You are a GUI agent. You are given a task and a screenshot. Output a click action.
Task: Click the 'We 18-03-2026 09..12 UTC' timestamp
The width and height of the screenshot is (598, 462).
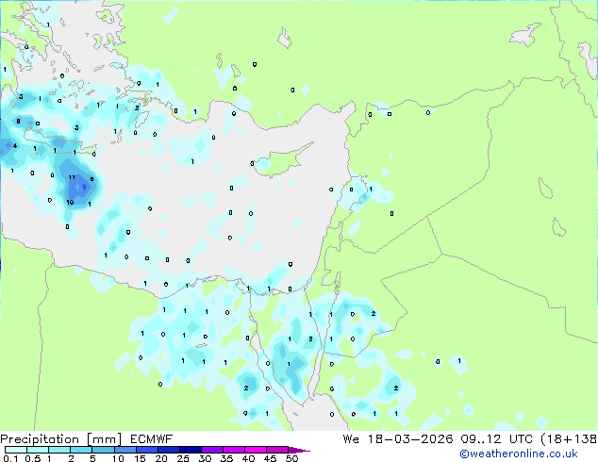(x=438, y=439)
